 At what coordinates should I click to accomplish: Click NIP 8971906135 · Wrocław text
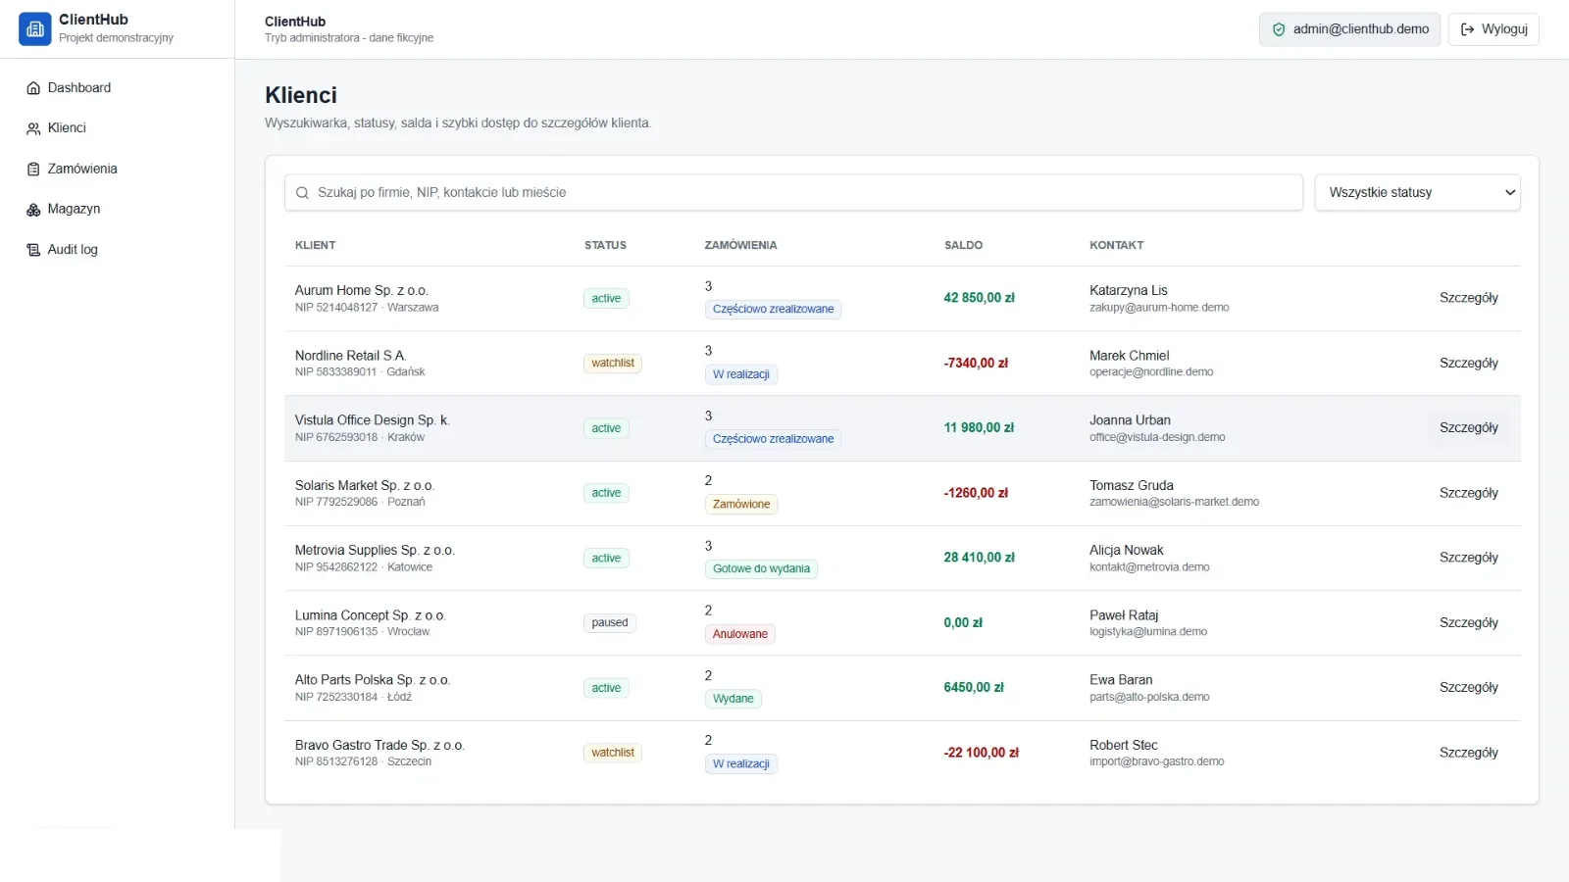click(362, 632)
